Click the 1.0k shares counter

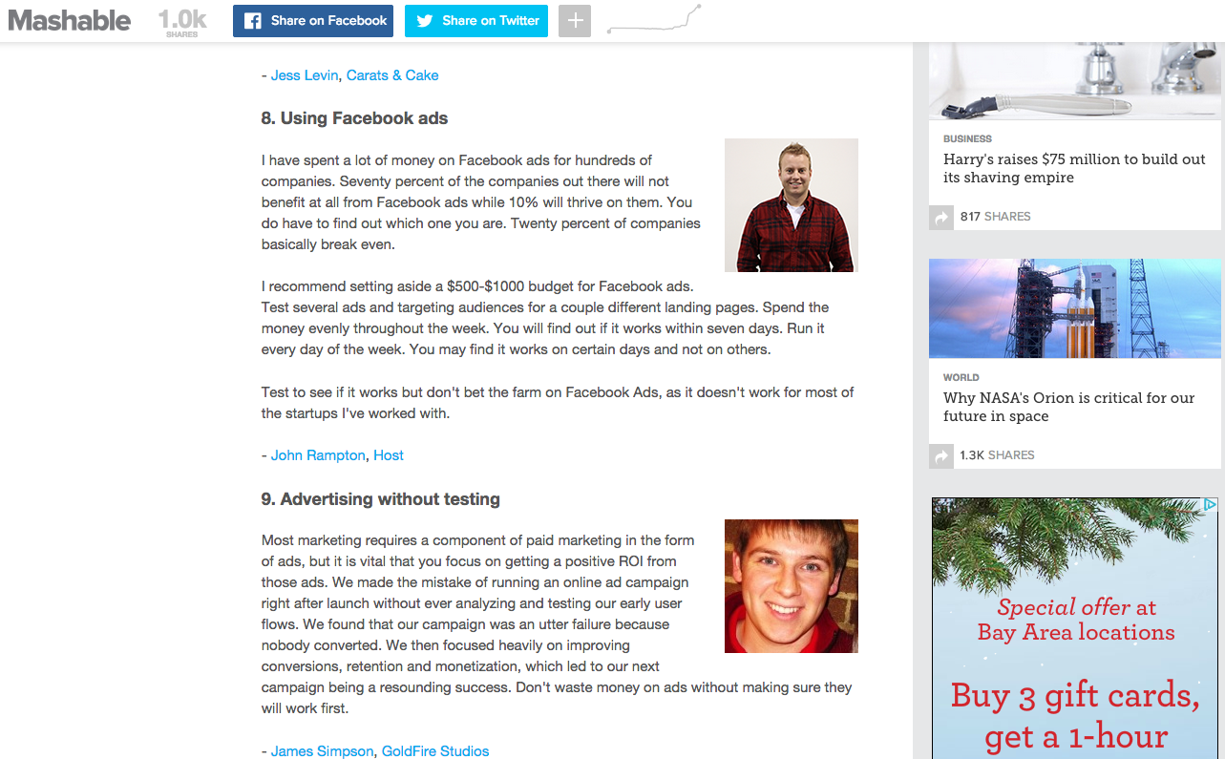pyautogui.click(x=182, y=22)
